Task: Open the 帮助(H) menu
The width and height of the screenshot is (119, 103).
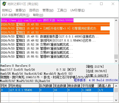Action: tap(38, 15)
